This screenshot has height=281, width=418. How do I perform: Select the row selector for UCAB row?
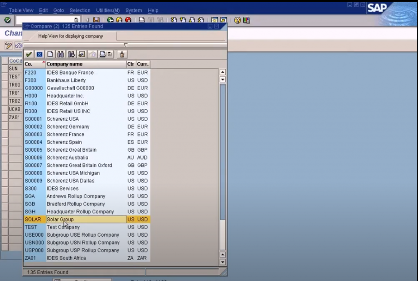[5, 109]
